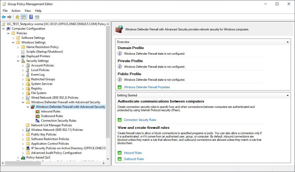Click the Outbound Rules tree icon
The width and height of the screenshot is (295, 172).
(38, 116)
